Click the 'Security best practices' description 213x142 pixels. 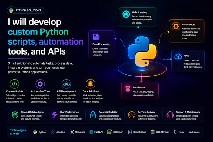[x=110, y=118]
